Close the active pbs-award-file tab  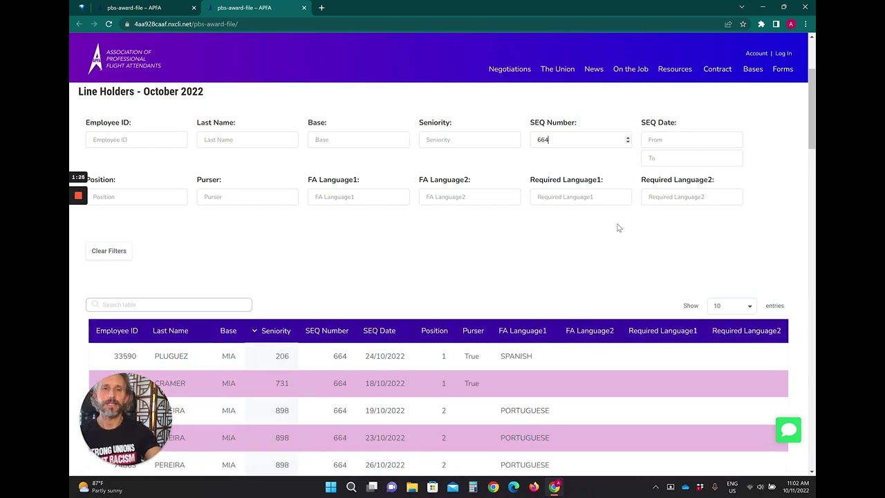(304, 8)
